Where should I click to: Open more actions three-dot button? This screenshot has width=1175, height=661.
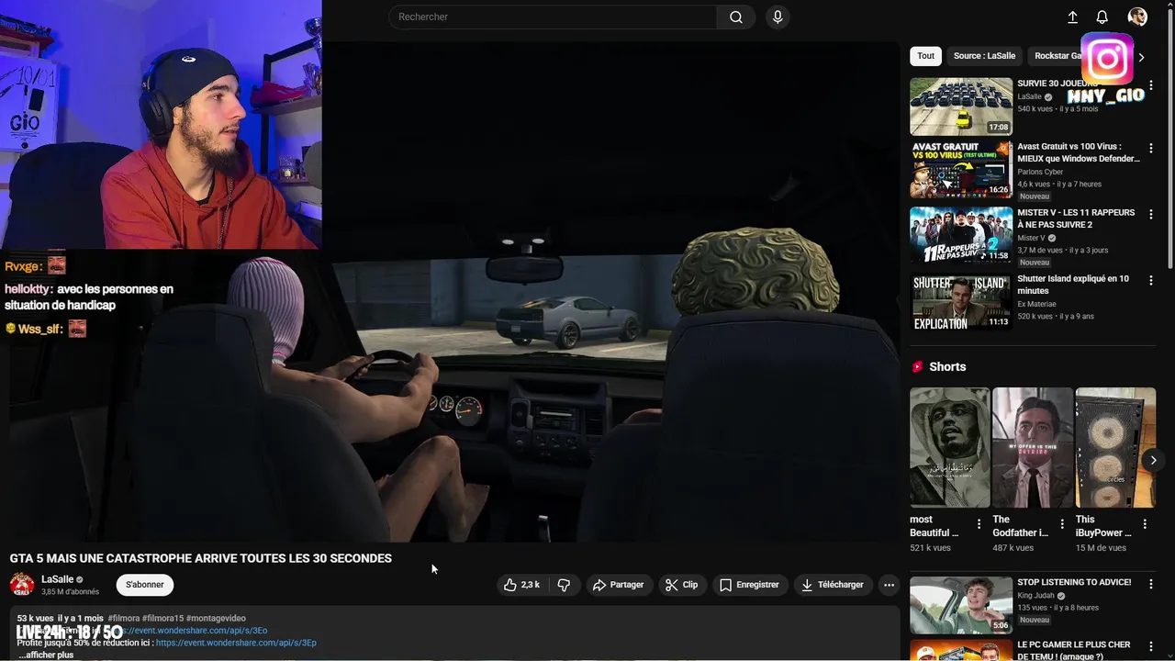pyautogui.click(x=888, y=585)
